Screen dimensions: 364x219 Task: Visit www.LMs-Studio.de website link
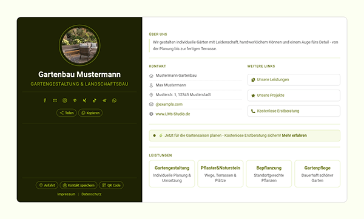(173, 114)
